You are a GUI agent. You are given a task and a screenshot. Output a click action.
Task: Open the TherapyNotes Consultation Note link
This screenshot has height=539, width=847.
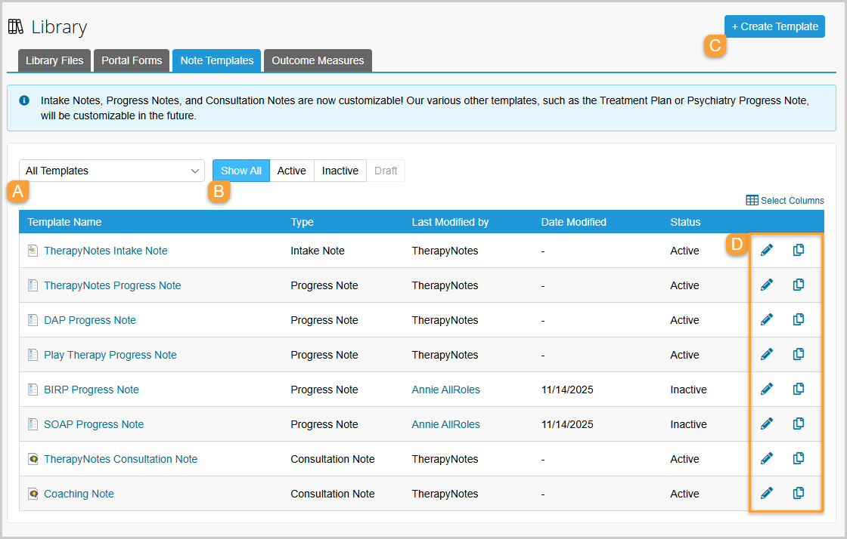tap(120, 459)
